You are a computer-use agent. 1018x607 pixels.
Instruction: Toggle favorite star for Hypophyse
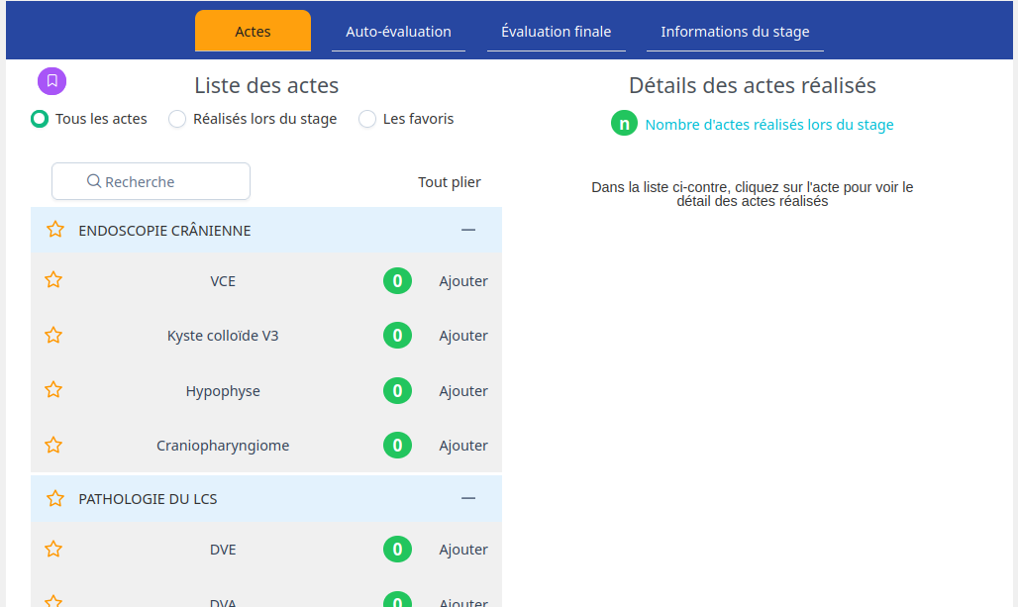click(x=53, y=390)
